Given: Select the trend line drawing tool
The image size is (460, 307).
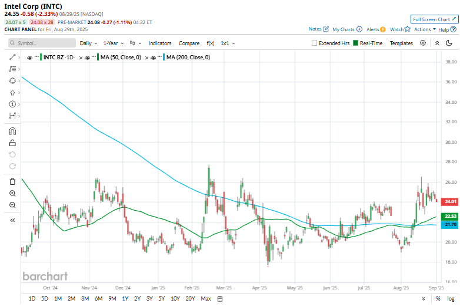Looking at the screenshot, I should click(x=12, y=58).
